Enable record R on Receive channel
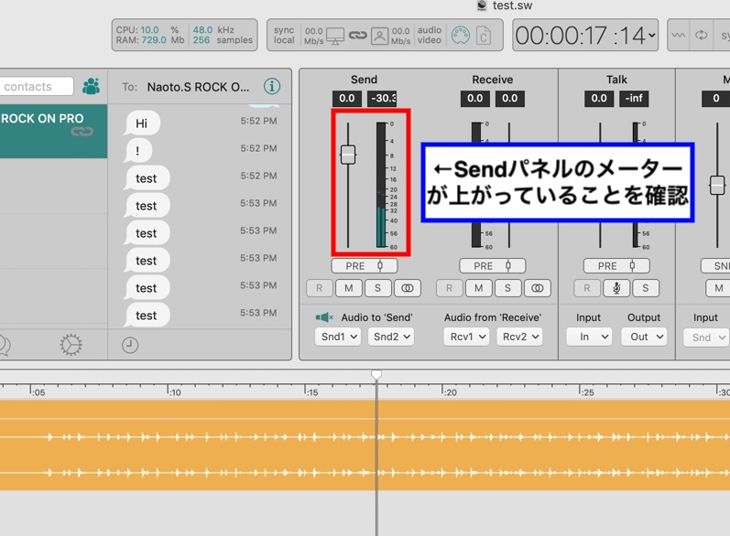 pos(450,288)
